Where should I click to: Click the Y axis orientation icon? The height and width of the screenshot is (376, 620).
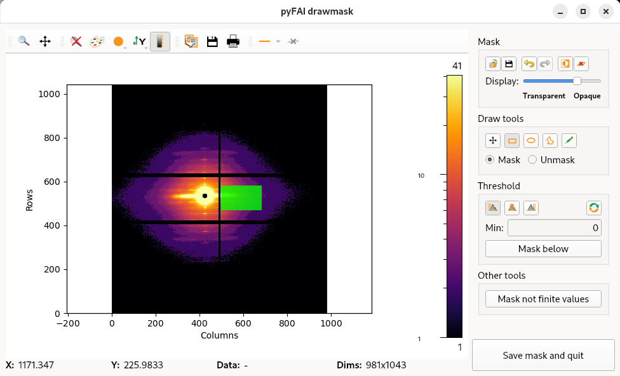pos(138,41)
